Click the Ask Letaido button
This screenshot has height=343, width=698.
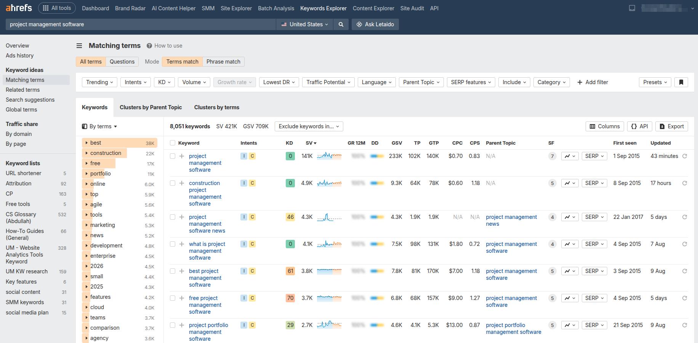[375, 24]
